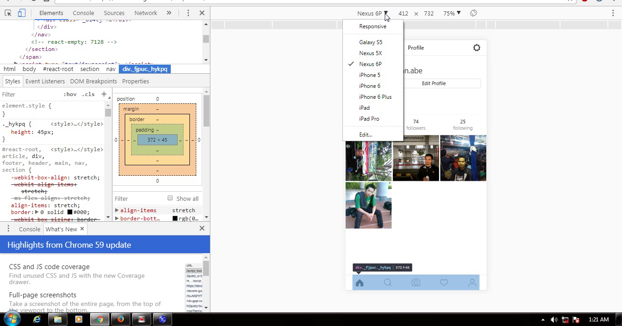Click the rotate orientation icon
Viewport: 622px width, 326px height.
[x=474, y=13]
